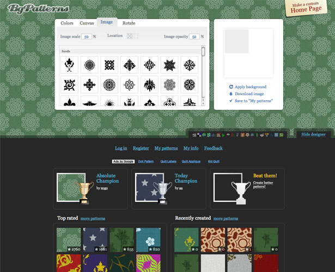Viewport: 335px width, 272px height.
Task: Open more patterns next to Top rated
Action: coord(93,219)
